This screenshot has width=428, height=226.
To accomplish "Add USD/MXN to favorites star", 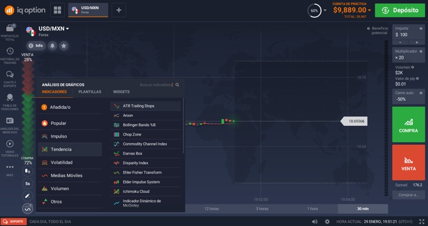I will 64,46.
